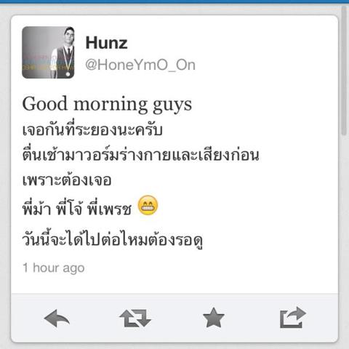Click the line starting with เจอกันที่ระยอง
Viewport: 349px width, 349px height.
92,129
